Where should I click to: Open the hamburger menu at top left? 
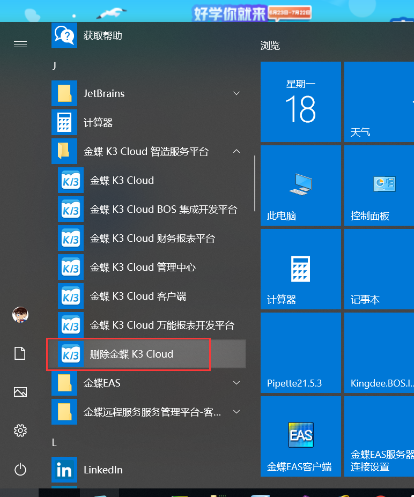[20, 44]
